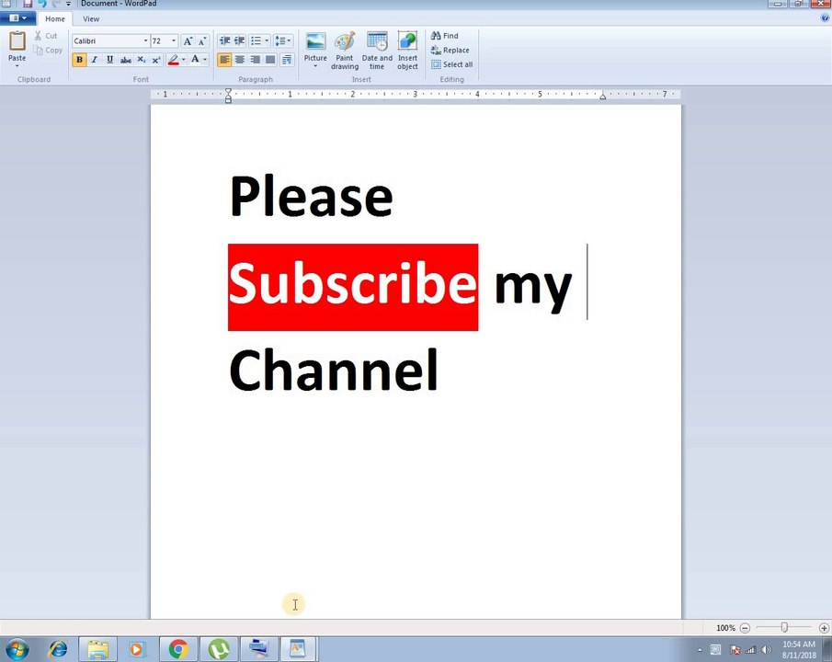Increase the paragraph indent
Image resolution: width=832 pixels, height=662 pixels.
tap(240, 40)
